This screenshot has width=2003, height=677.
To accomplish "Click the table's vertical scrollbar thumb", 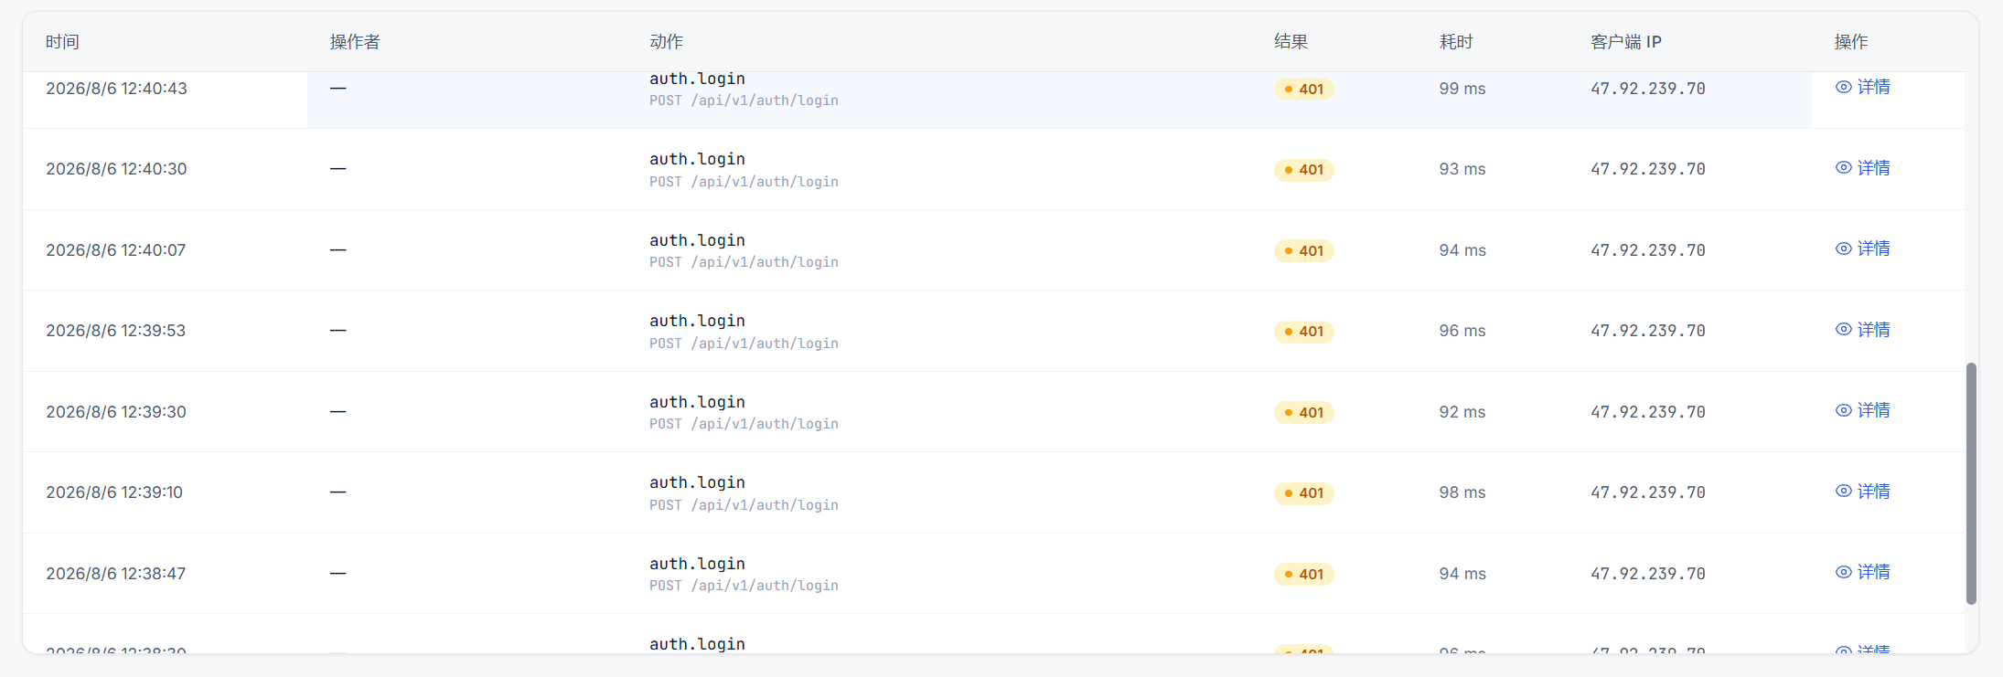I will tap(1971, 483).
